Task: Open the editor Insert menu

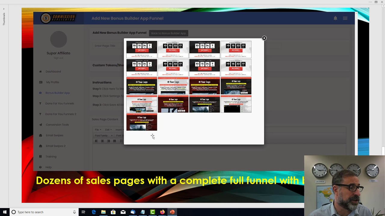Action: [119, 130]
